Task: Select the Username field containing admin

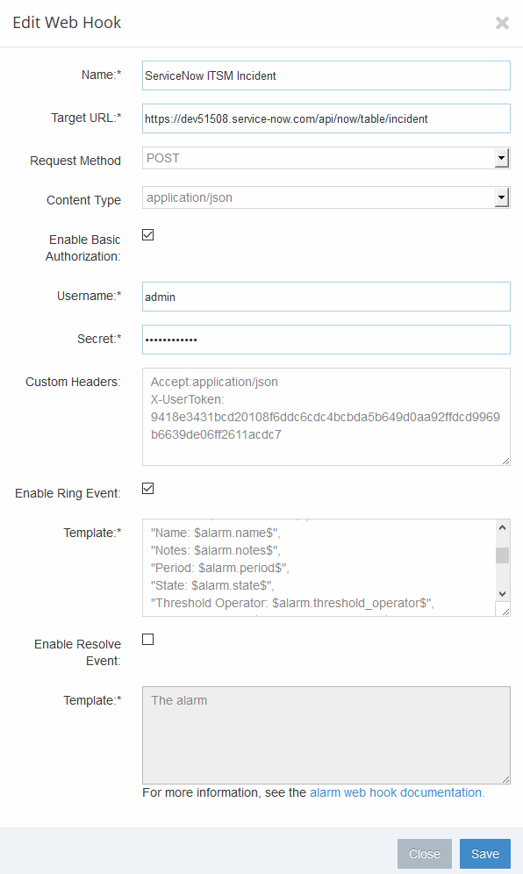Action: [326, 297]
